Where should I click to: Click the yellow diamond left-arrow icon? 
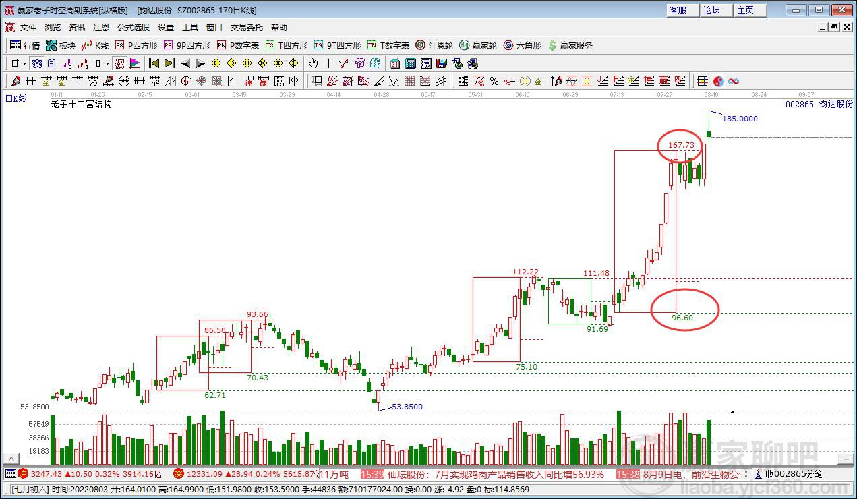216,63
